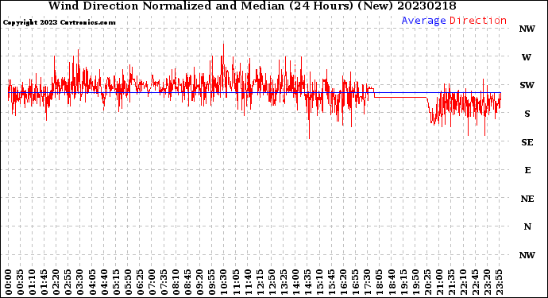The height and width of the screenshot is (298, 548).
Task: Click the 07:00 time axis label
Action: [x=152, y=282]
